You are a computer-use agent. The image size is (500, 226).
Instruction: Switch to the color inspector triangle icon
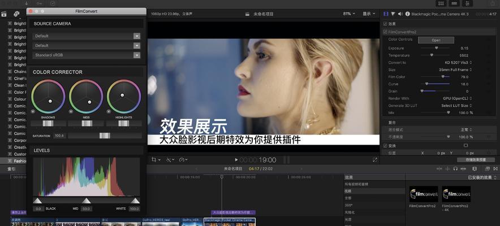coord(393,14)
